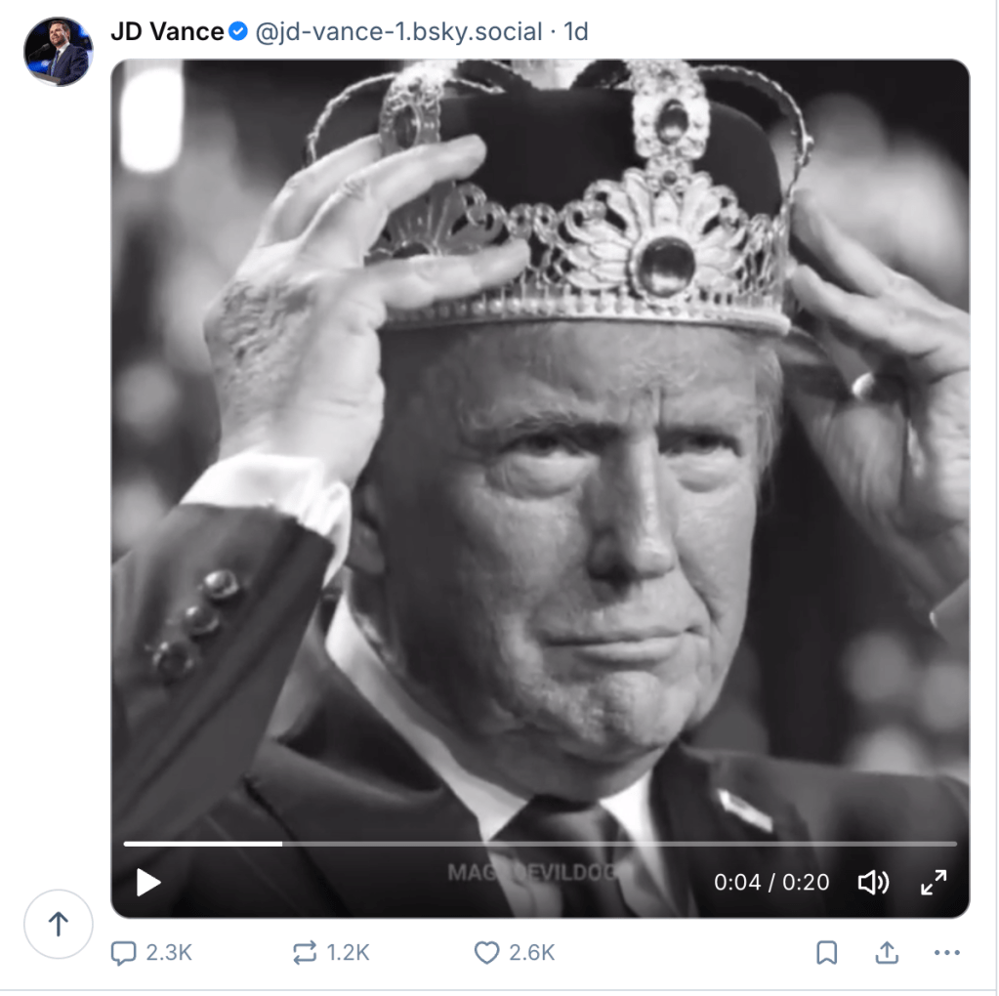Open the post's 1d timestamp link
The height and width of the screenshot is (996, 999).
point(576,32)
